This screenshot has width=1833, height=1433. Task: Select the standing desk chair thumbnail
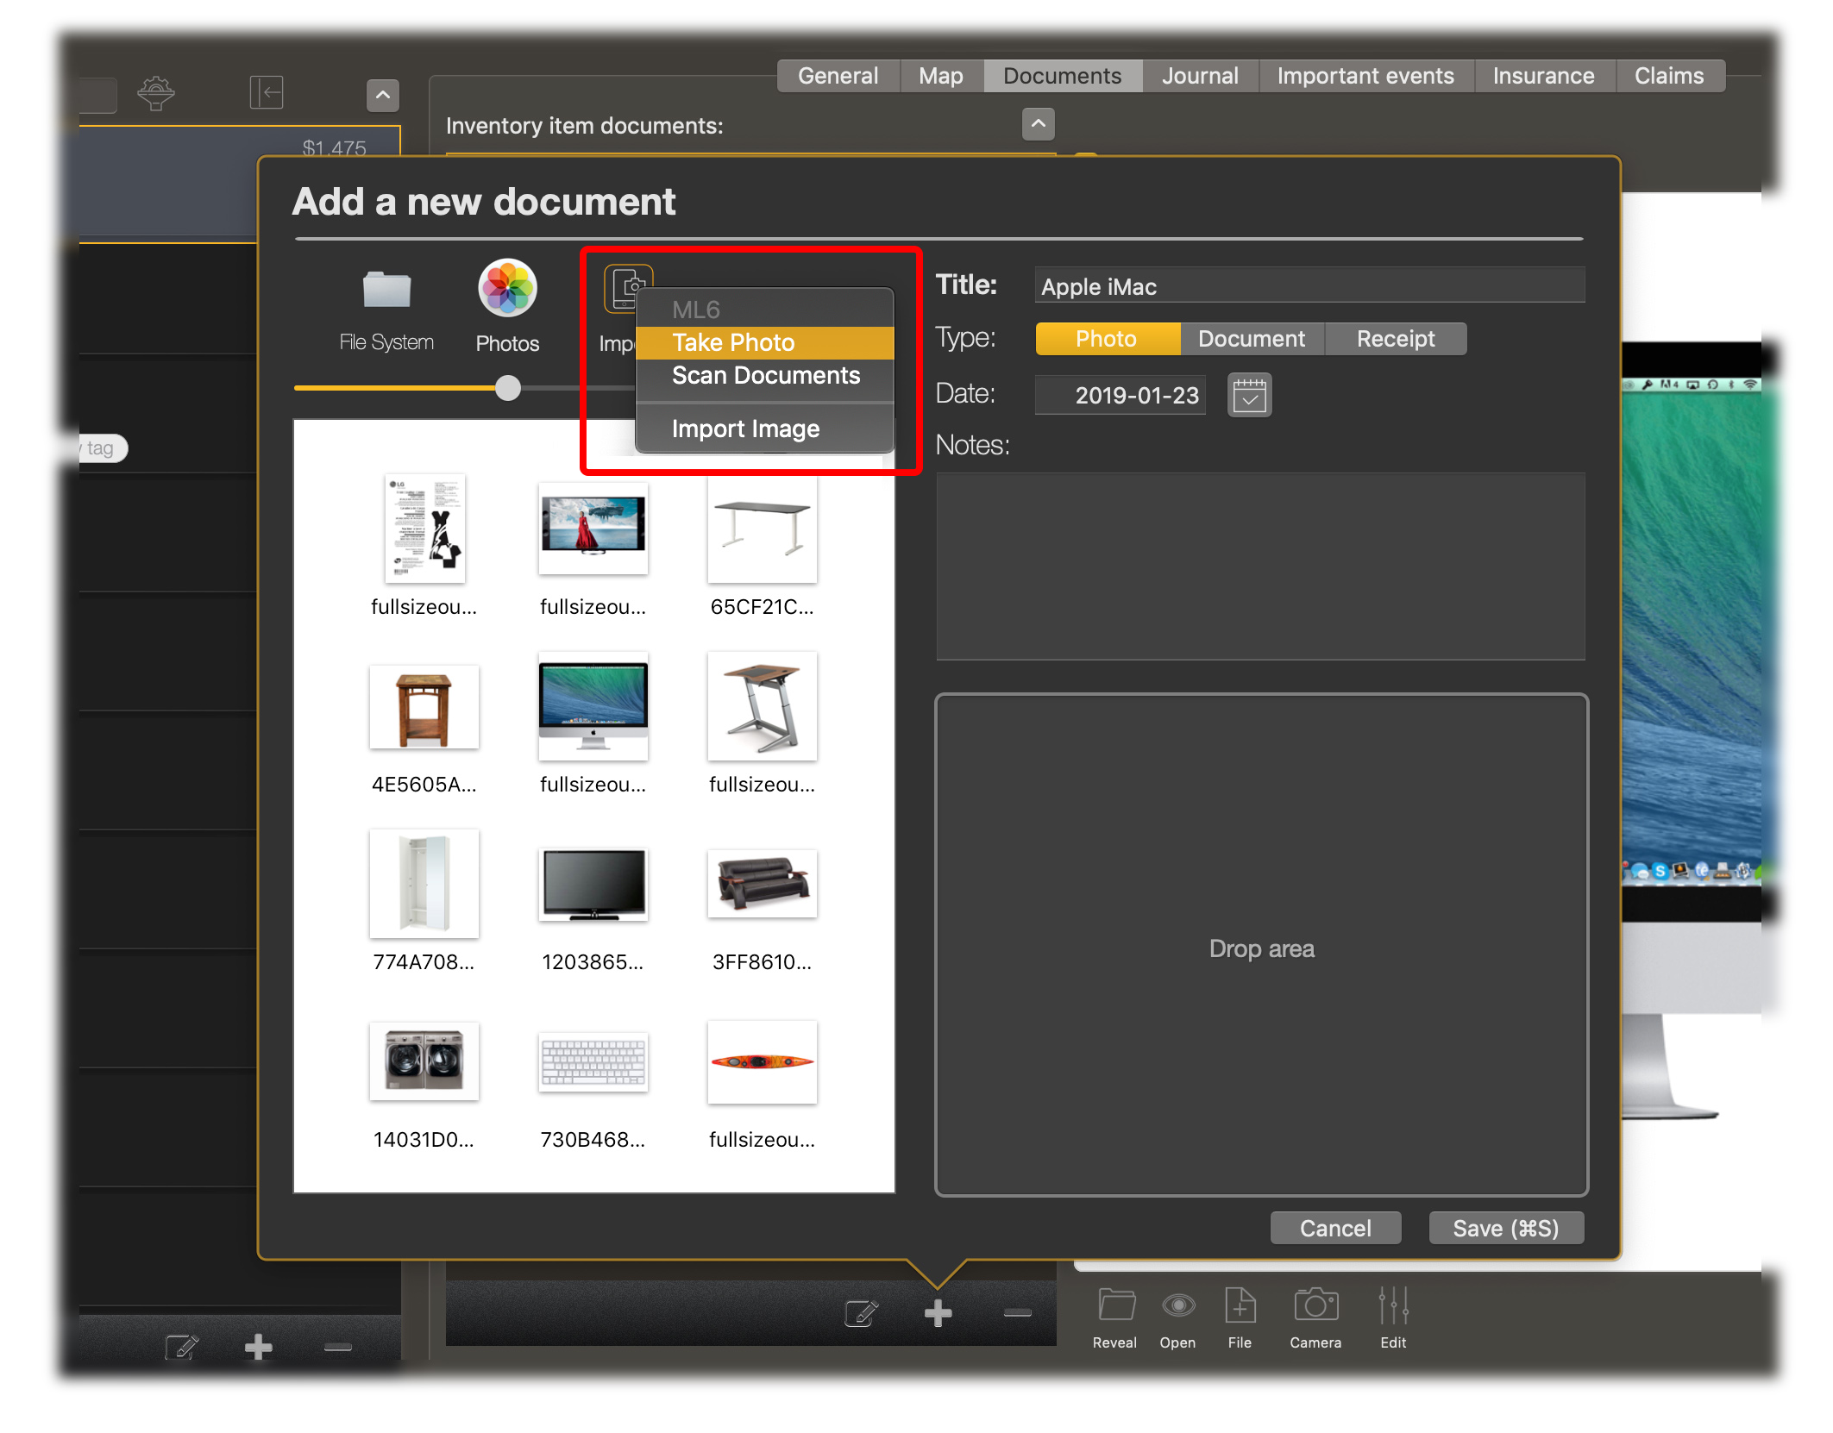(x=762, y=707)
